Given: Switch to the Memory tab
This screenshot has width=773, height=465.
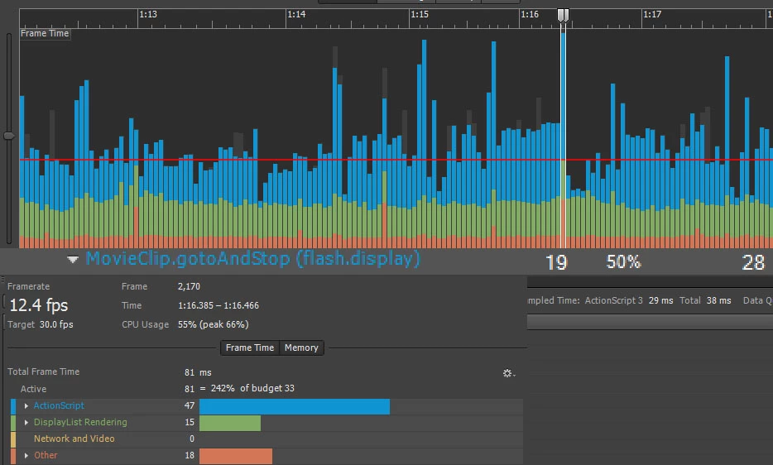Looking at the screenshot, I should 301,348.
